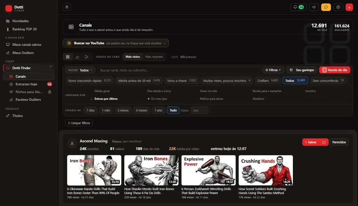
Task: Click Pacote do dia button
Action: click(x=335, y=70)
